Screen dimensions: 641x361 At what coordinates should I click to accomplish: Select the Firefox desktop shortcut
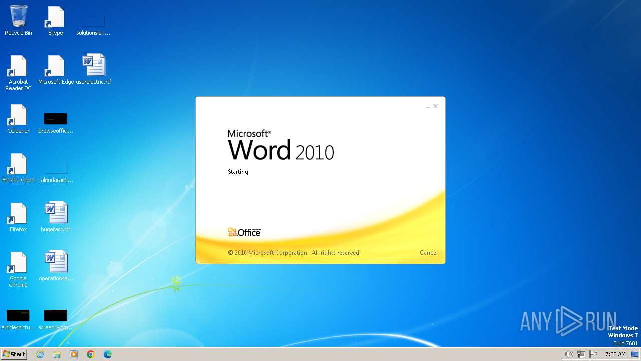[18, 217]
